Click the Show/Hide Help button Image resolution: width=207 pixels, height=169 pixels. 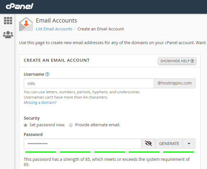point(177,61)
